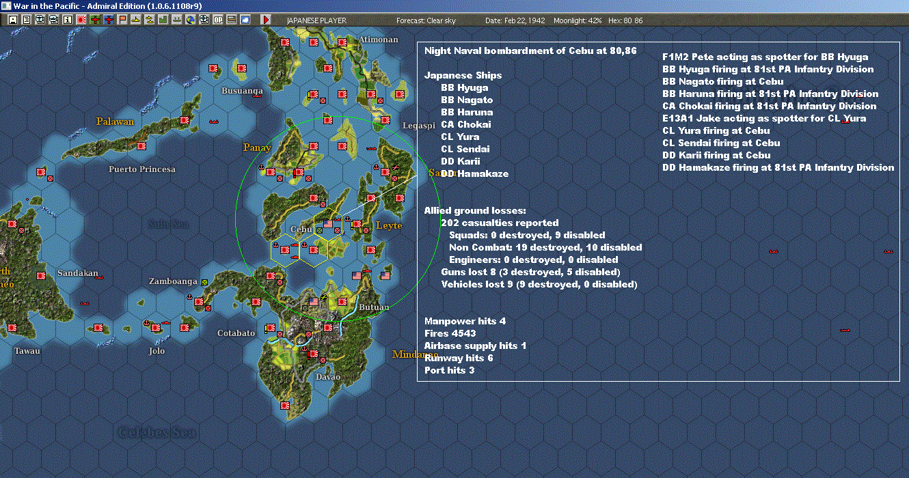Click 'E13A1 Jake acting as spotter' line

point(764,118)
